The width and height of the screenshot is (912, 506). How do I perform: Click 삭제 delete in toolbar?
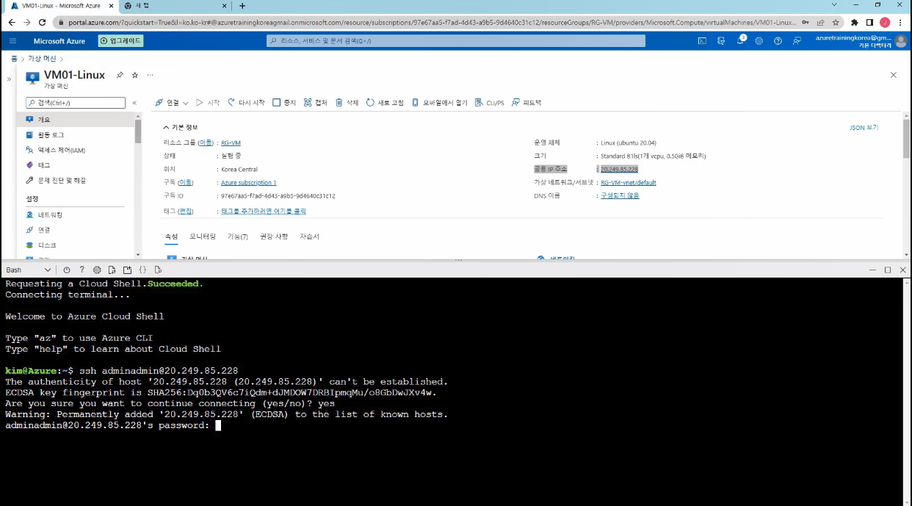347,103
